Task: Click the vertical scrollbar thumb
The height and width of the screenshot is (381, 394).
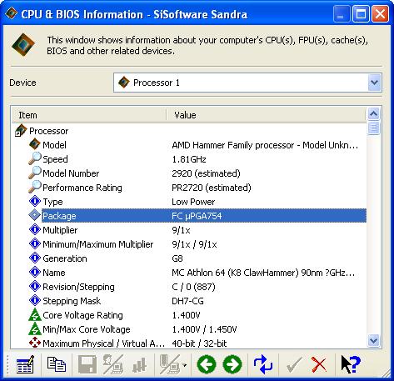Action: 374,128
